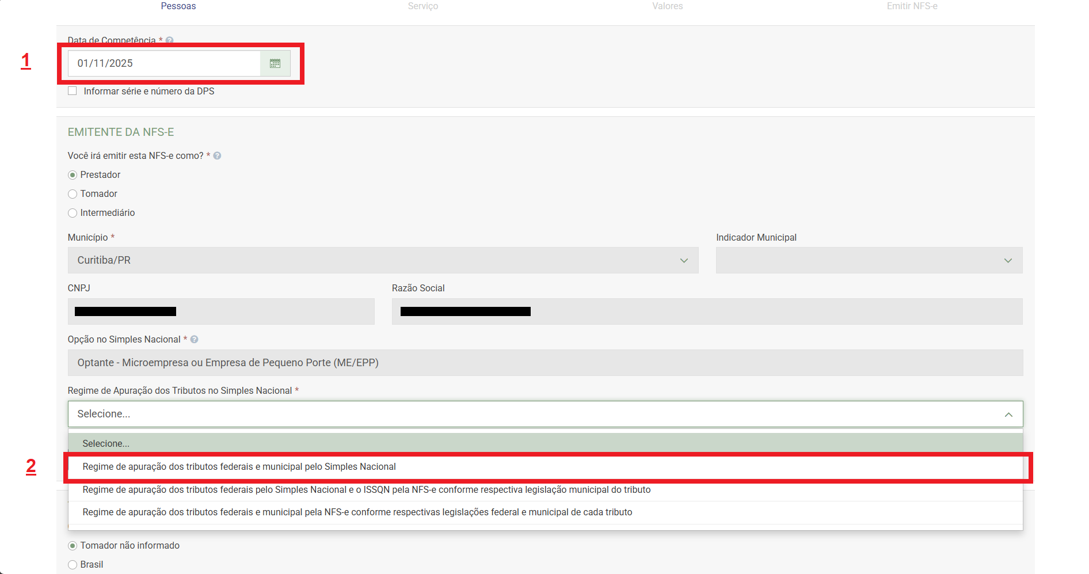Choose the Tomador radio option
Screen dimensions: 1089x574
click(x=73, y=194)
